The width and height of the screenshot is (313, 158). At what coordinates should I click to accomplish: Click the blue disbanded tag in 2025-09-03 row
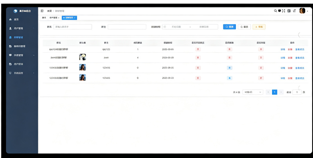tap(229, 78)
